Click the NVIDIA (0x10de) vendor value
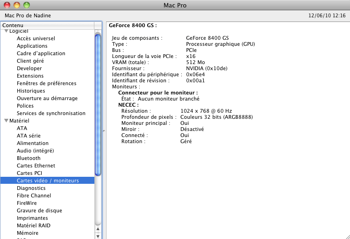 [207, 68]
